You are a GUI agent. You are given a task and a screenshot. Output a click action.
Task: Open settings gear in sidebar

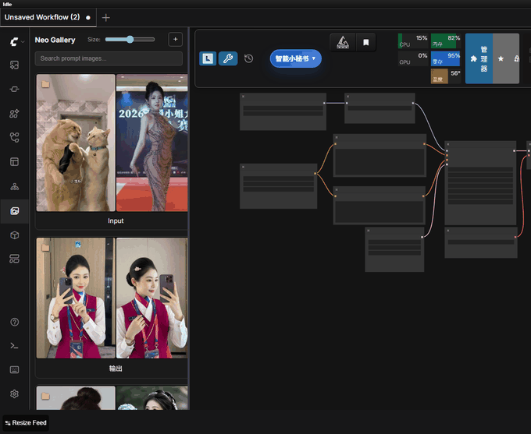point(14,394)
